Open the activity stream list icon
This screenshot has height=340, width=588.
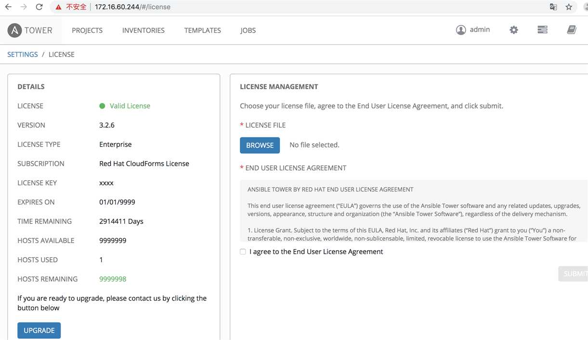click(542, 30)
